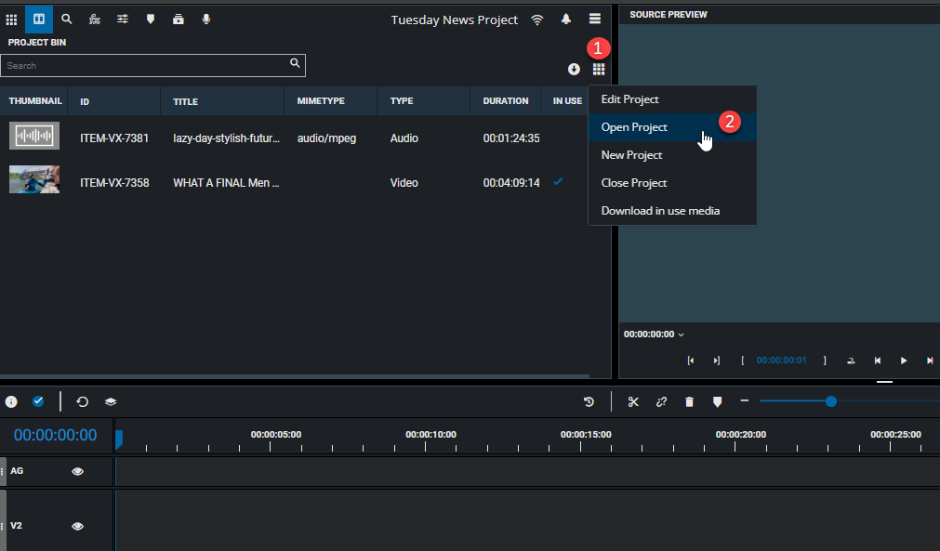The width and height of the screenshot is (940, 551).
Task: Select the effects tool in the top toolbar
Action: 94,19
